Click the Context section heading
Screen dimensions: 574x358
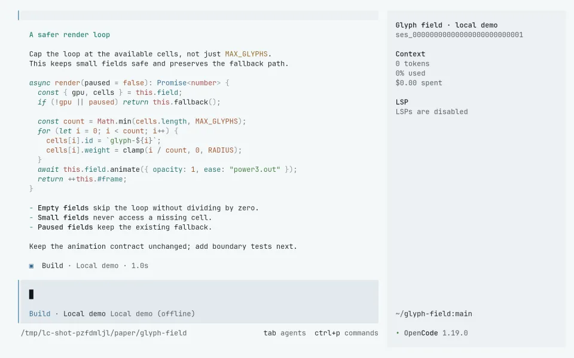pos(410,54)
